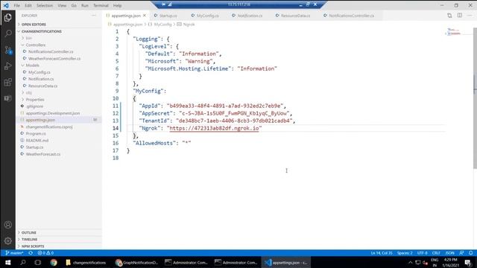Open editor more actions ellipsis at top right
This screenshot has width=477, height=268.
pyautogui.click(x=470, y=16)
